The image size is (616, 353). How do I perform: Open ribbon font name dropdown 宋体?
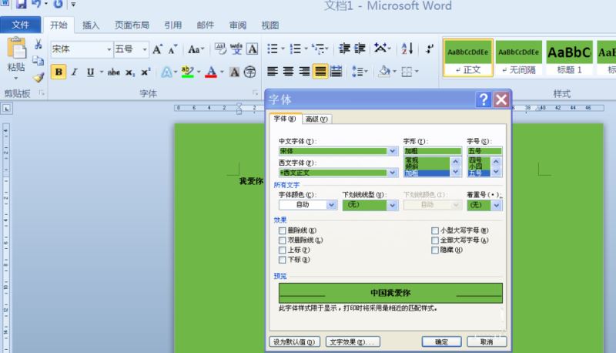click(x=109, y=49)
